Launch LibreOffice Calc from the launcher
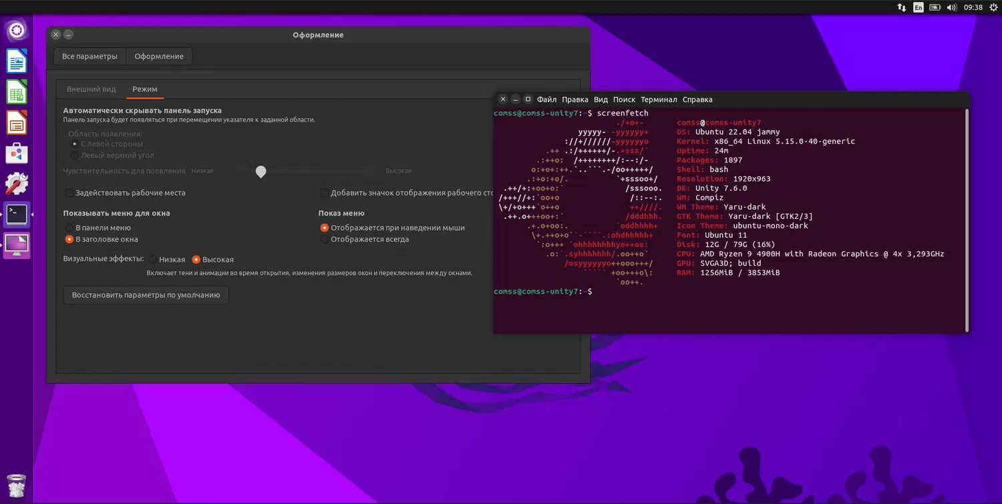This screenshot has height=504, width=1002. tap(17, 91)
